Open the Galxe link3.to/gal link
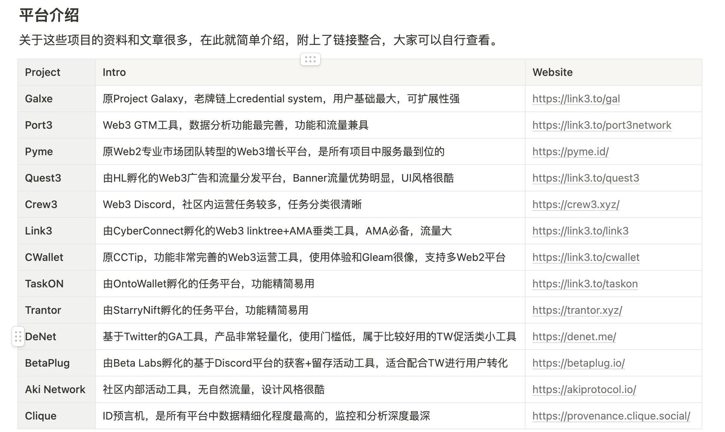The height and width of the screenshot is (432, 725). (x=576, y=99)
